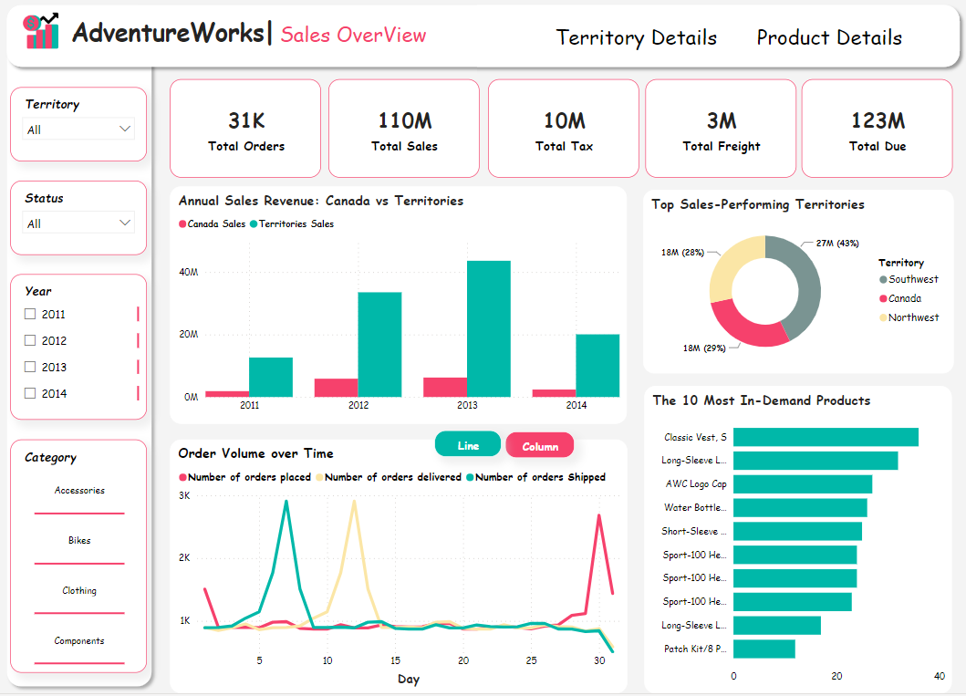Click the Canada Sales legend marker
966x696 pixels.
coord(182,224)
